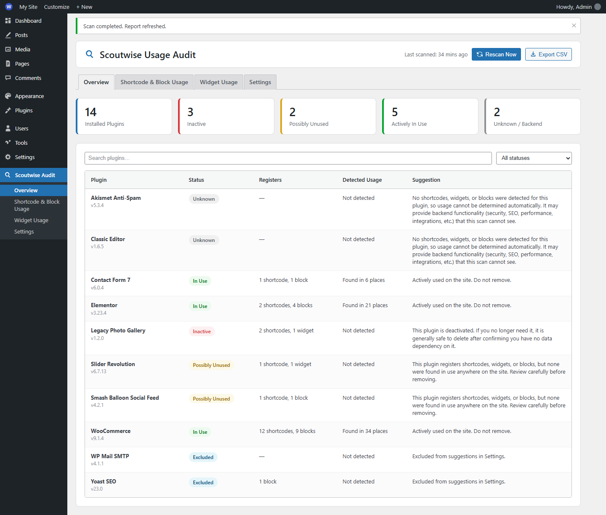Click the Suggestion column header
The image size is (606, 515).
426,180
